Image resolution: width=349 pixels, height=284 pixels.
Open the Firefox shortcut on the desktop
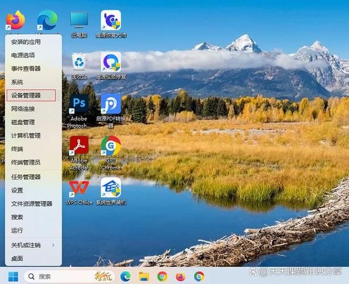tap(15, 20)
